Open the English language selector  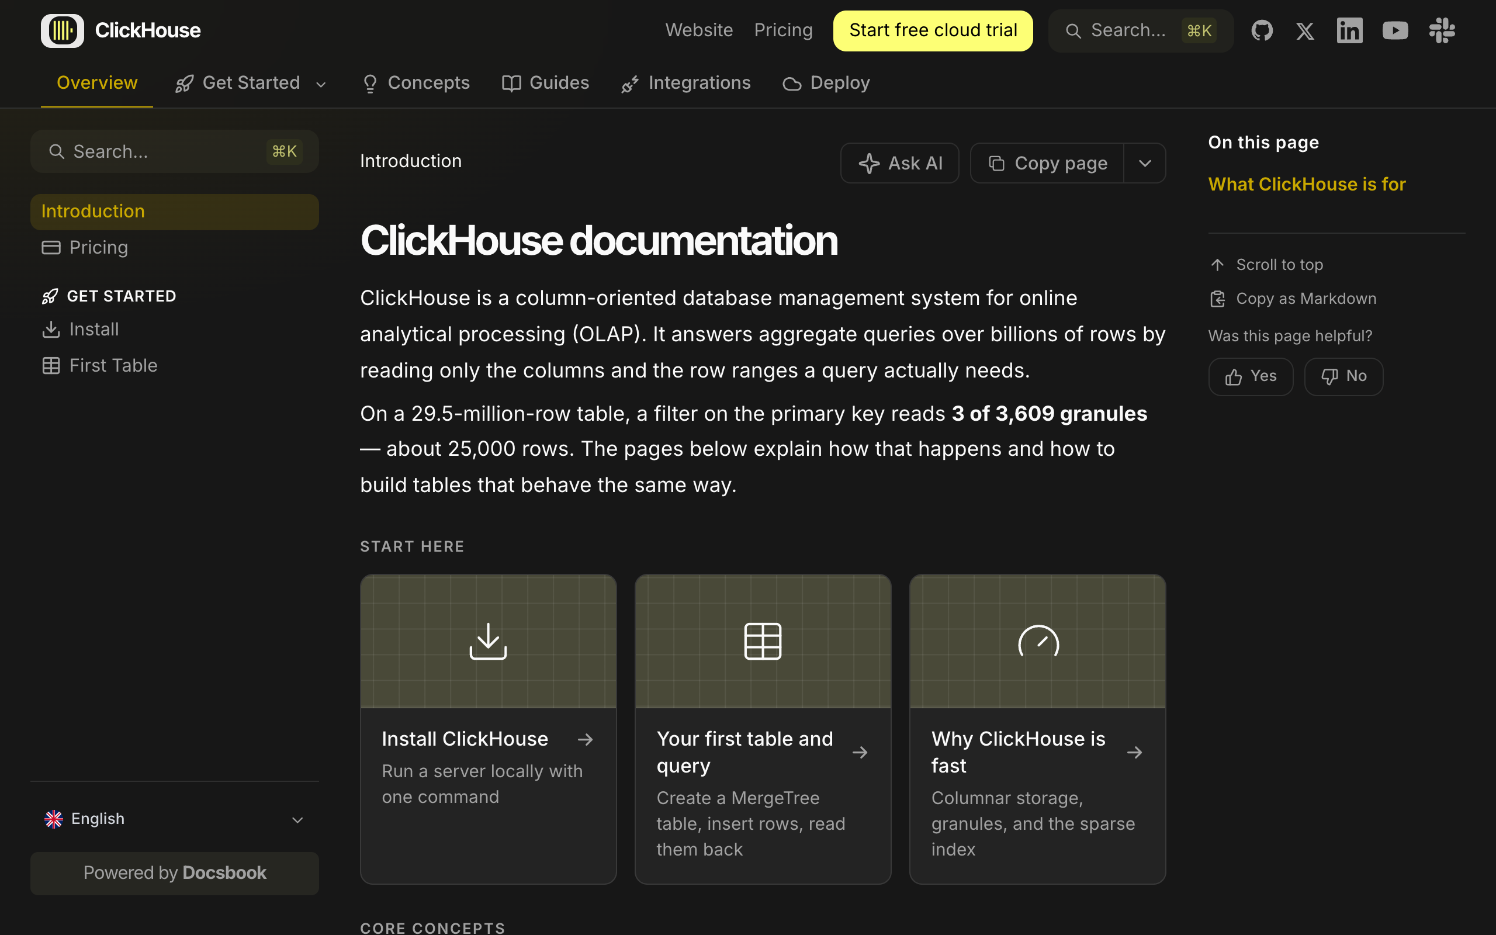174,819
